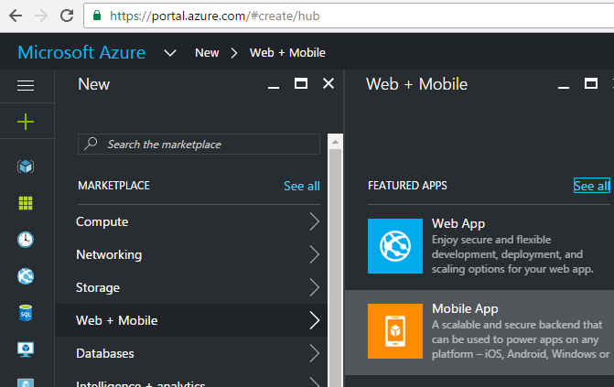Toggle the hamburger sidebar menu

(26, 85)
